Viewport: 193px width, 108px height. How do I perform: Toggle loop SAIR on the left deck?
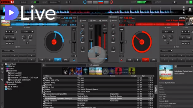[x=13, y=38]
